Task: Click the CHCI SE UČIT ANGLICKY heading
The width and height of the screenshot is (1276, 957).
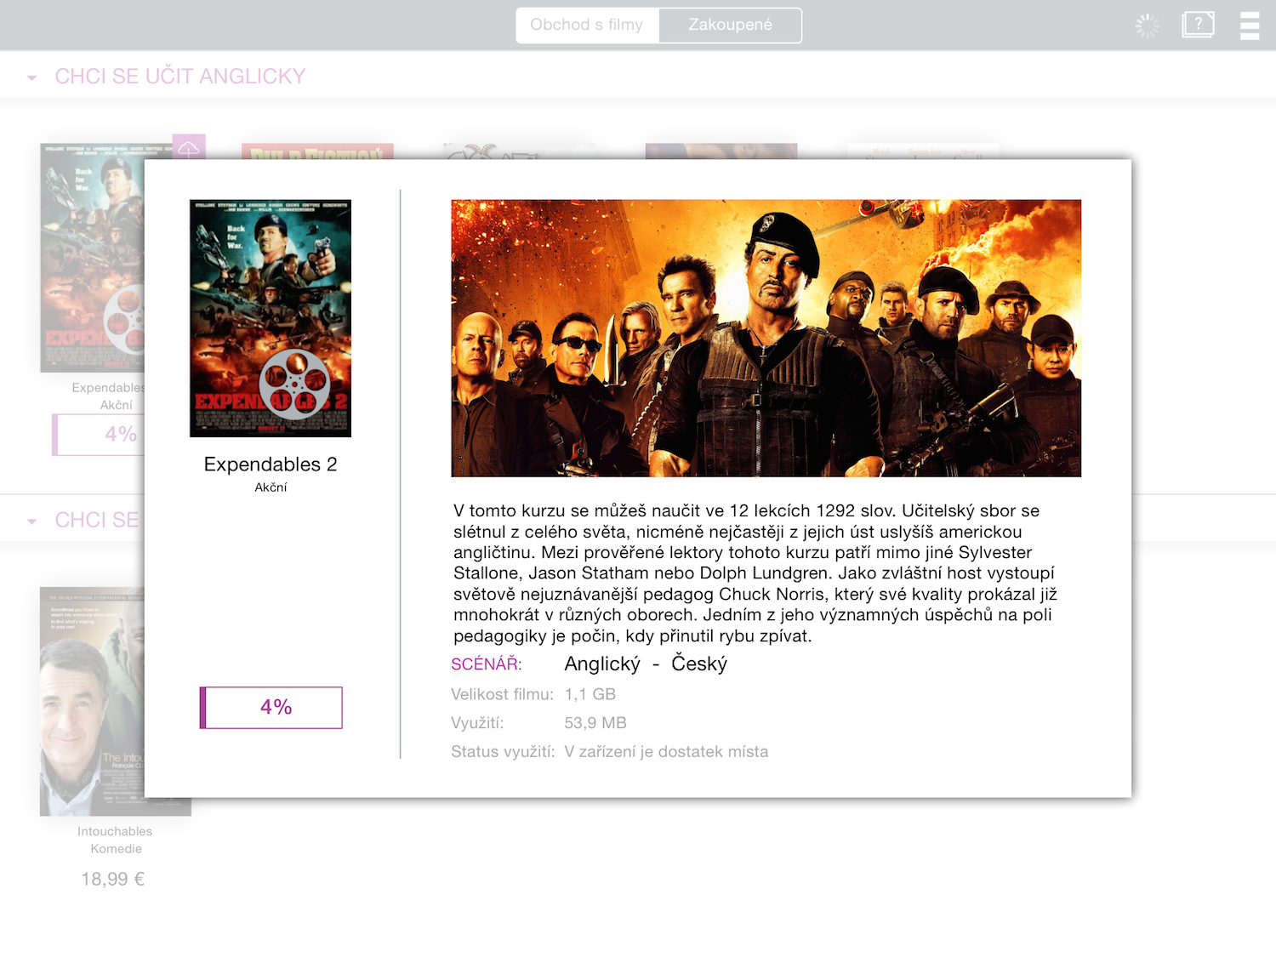Action: tap(179, 77)
